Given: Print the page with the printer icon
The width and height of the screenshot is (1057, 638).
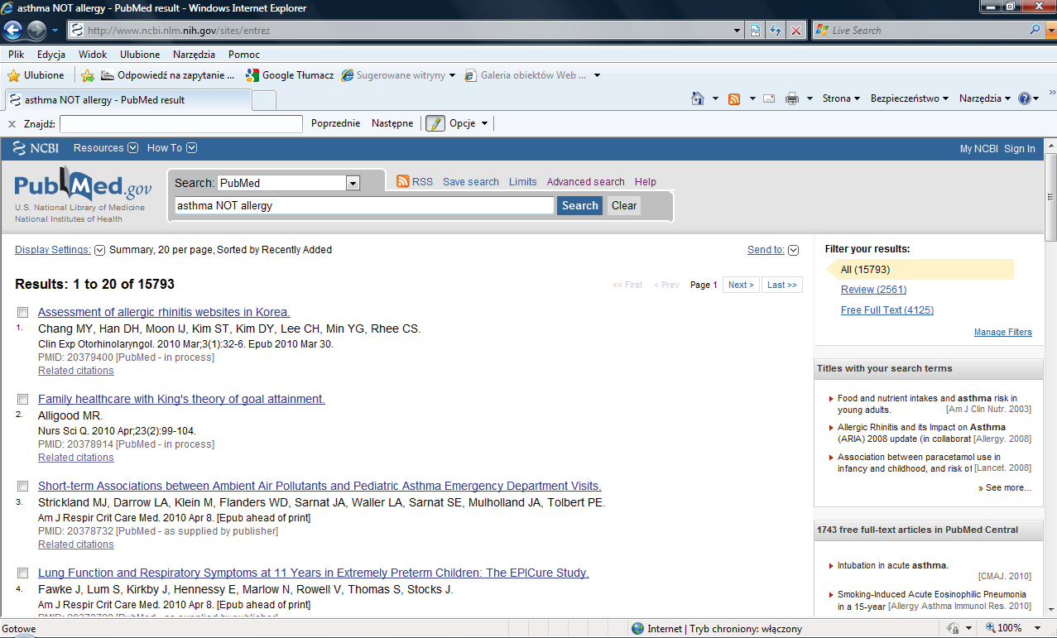Looking at the screenshot, I should (x=792, y=99).
